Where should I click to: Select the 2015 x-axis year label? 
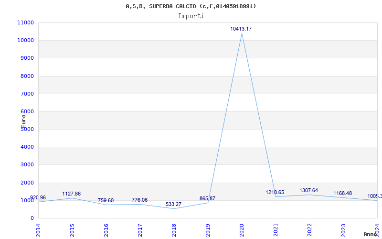click(73, 230)
